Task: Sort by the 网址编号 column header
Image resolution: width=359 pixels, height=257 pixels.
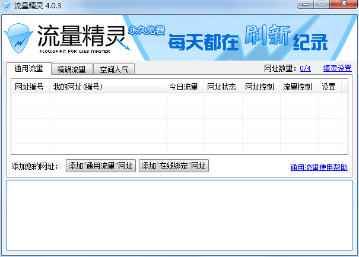Action: [29, 87]
